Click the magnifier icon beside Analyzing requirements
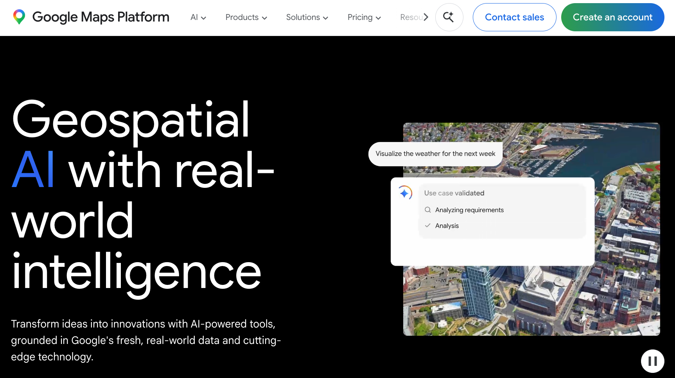The height and width of the screenshot is (378, 675). point(428,210)
